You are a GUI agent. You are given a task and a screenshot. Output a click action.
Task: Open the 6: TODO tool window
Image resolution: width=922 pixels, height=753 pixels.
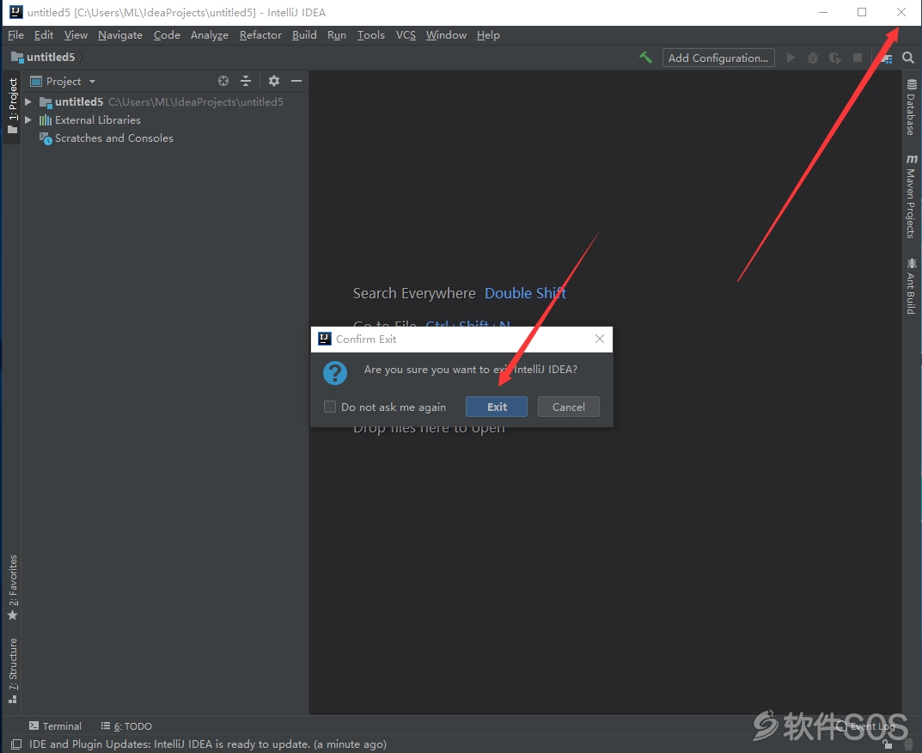pyautogui.click(x=126, y=726)
